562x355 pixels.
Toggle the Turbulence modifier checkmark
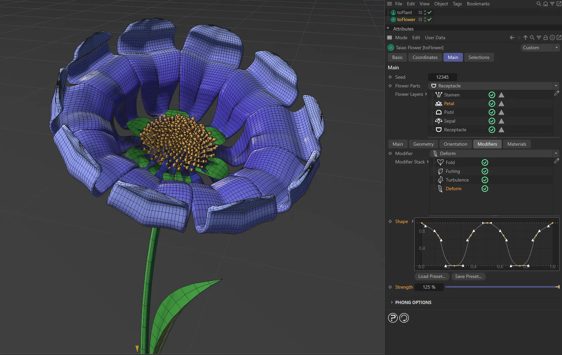[485, 180]
